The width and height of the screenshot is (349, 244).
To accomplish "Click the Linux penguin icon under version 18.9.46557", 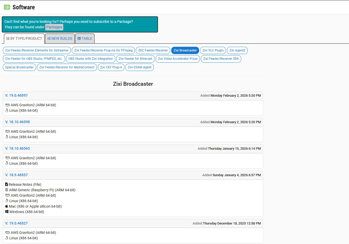I will tap(7, 201).
